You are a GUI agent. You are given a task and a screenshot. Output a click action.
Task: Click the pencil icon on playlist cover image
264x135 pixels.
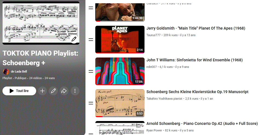(74, 39)
